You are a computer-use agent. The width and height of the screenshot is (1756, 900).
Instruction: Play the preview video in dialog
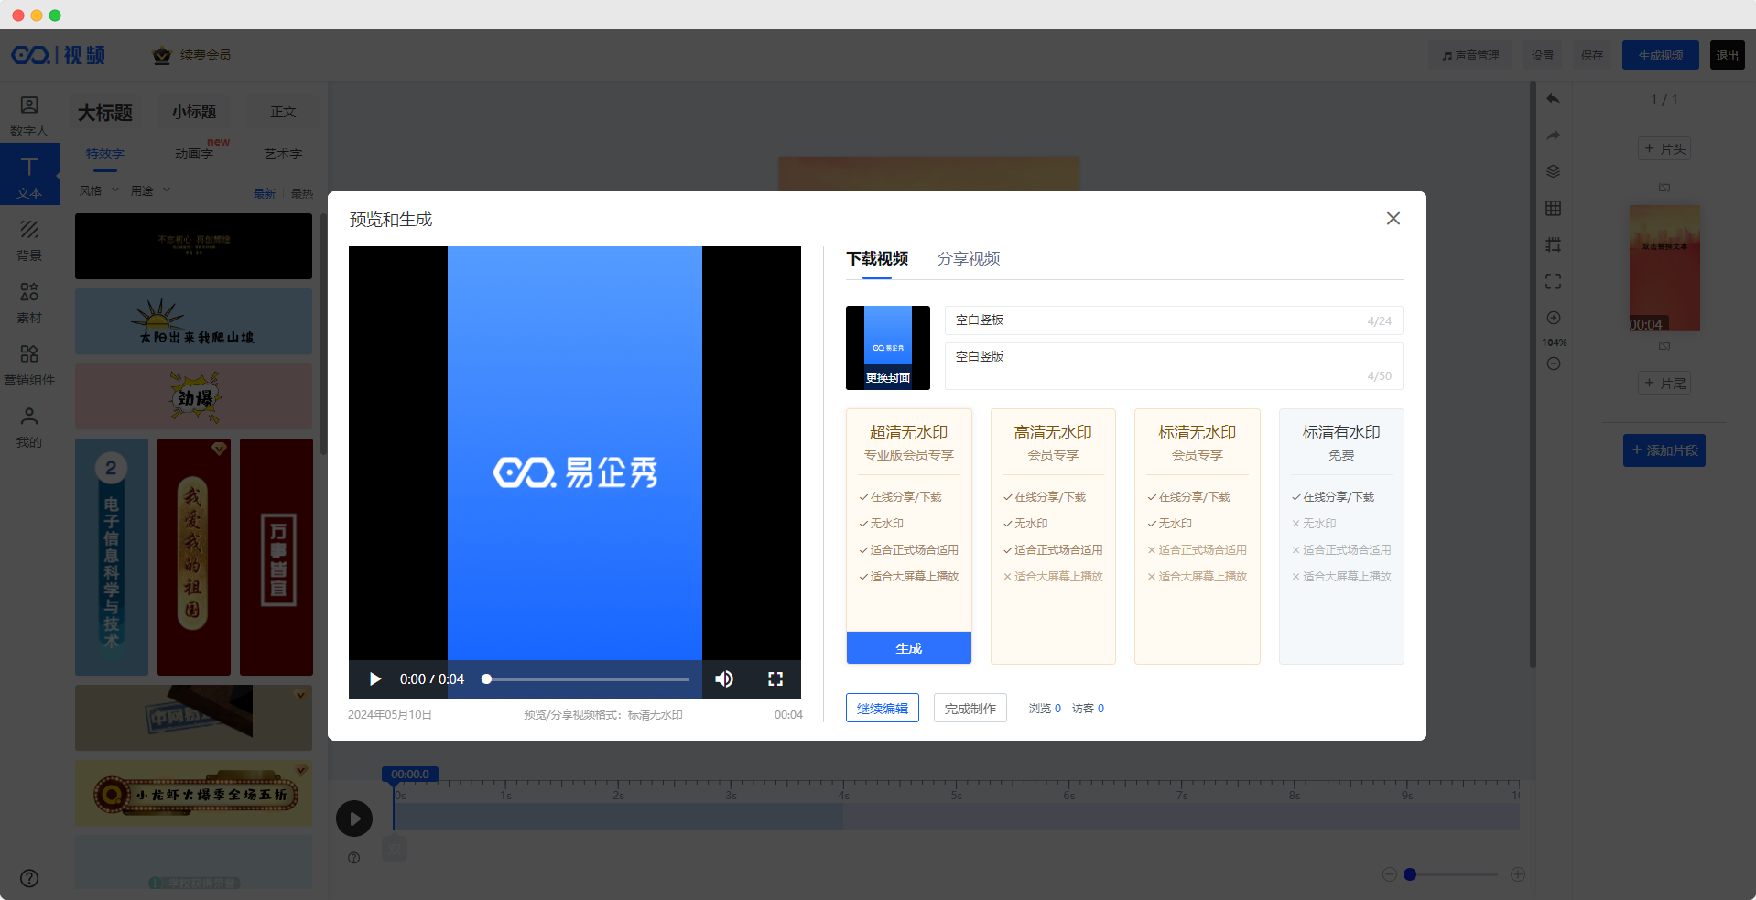coord(374,679)
